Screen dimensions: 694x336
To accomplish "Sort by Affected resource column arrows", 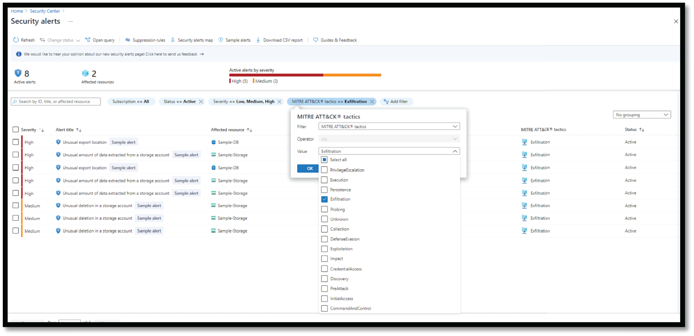I will tap(249, 130).
